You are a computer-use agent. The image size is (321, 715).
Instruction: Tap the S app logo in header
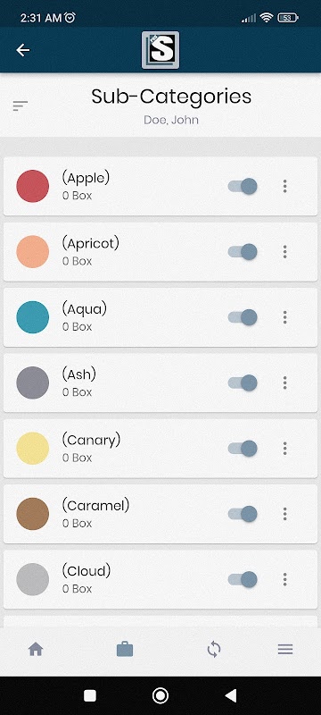pos(160,50)
